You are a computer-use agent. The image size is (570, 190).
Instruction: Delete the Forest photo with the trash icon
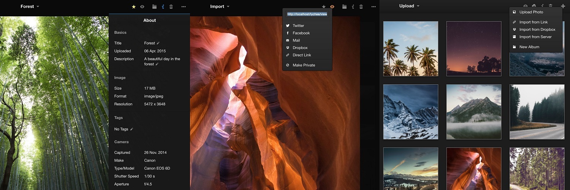171,6
